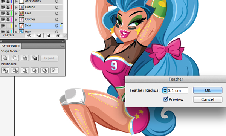Unlock the Clothes layer
This screenshot has height=136, width=226.
coord(8,20)
